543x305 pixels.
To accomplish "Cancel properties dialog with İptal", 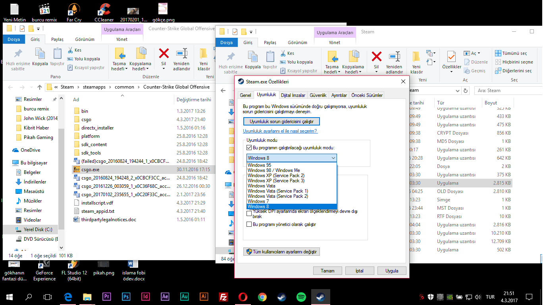I will (360, 271).
